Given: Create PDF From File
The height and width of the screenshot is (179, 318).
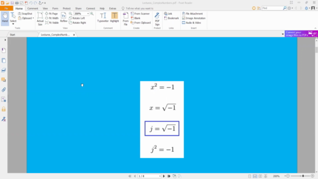Looking at the screenshot, I should (x=126, y=19).
